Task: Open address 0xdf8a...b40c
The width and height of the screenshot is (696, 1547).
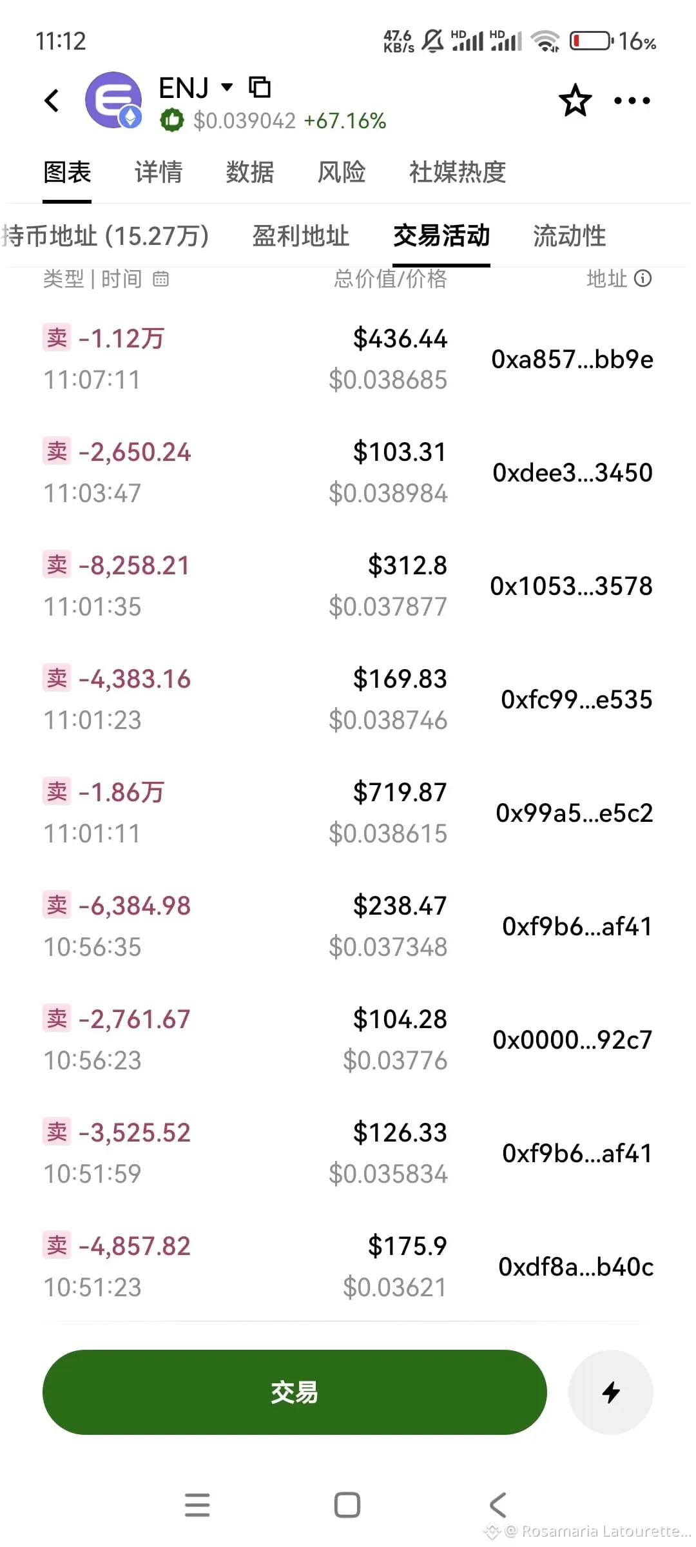Action: pos(575,1267)
